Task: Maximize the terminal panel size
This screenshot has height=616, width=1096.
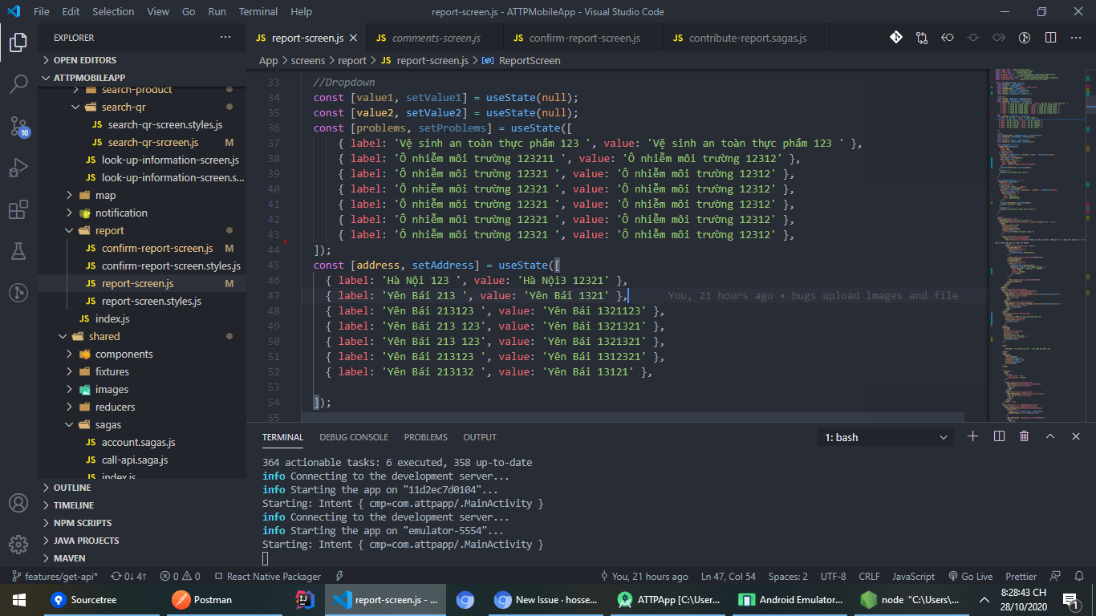Action: 1050,436
